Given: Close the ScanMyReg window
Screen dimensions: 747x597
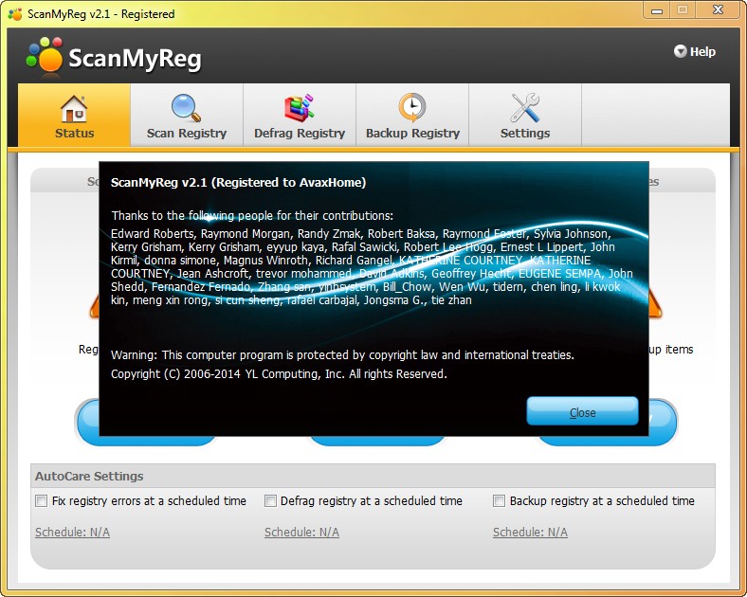Looking at the screenshot, I should 719,10.
